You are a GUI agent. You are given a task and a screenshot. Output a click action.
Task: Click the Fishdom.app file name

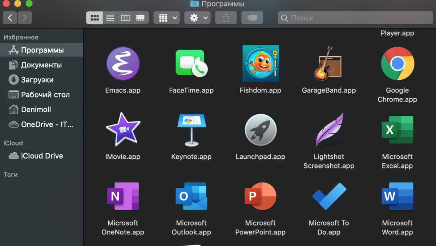(261, 90)
